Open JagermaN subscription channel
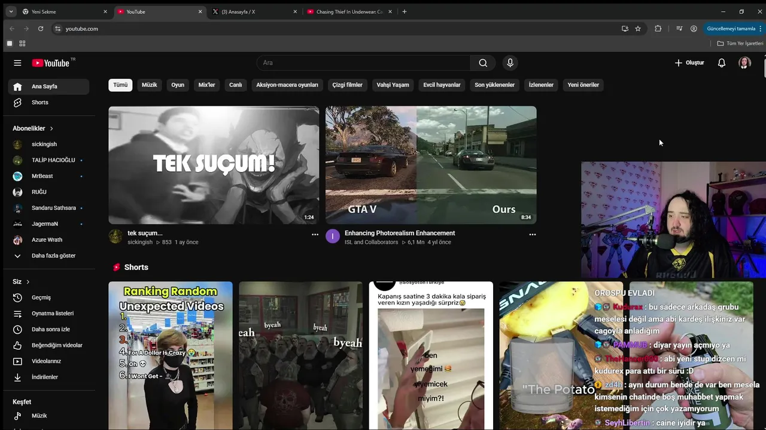 click(48, 224)
